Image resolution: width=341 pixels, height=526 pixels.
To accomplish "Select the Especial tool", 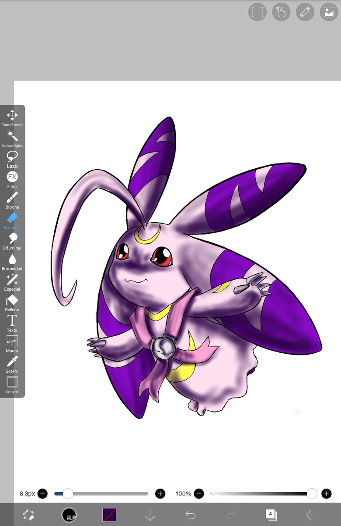I will click(12, 283).
